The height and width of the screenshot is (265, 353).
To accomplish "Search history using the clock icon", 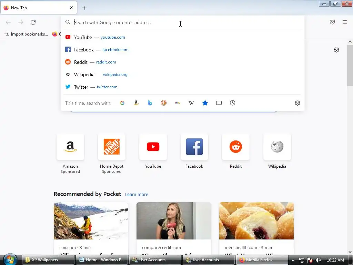I will (233, 103).
